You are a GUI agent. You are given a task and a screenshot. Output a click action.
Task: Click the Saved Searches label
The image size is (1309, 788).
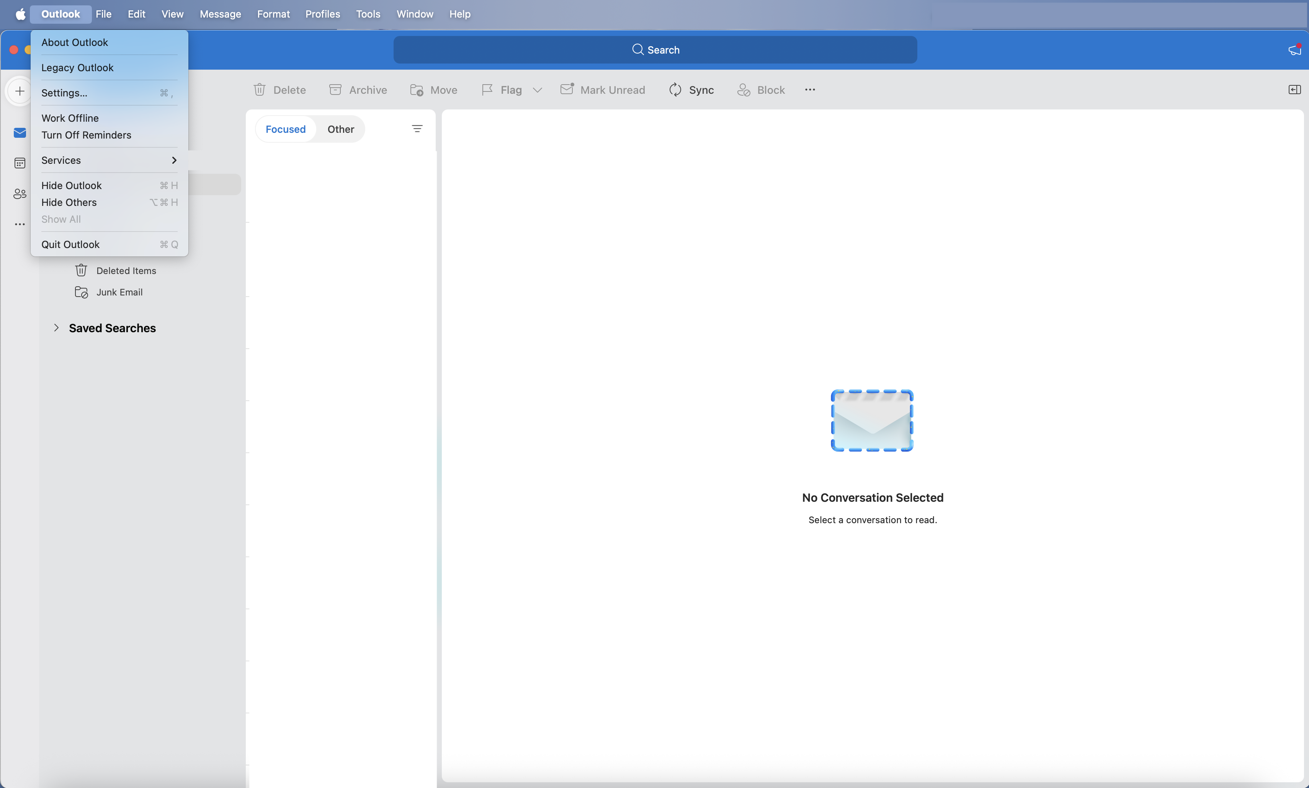(113, 328)
